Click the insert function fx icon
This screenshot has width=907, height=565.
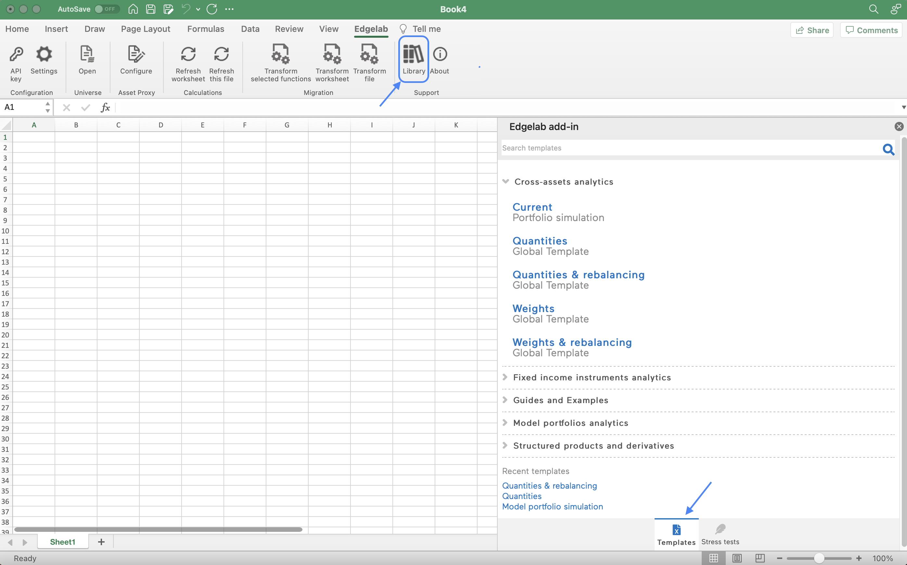click(105, 108)
